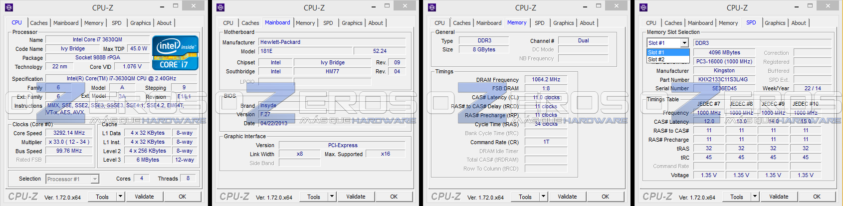Open Caches tab in the CPU window
This screenshot has width=843, height=206.
(38, 23)
